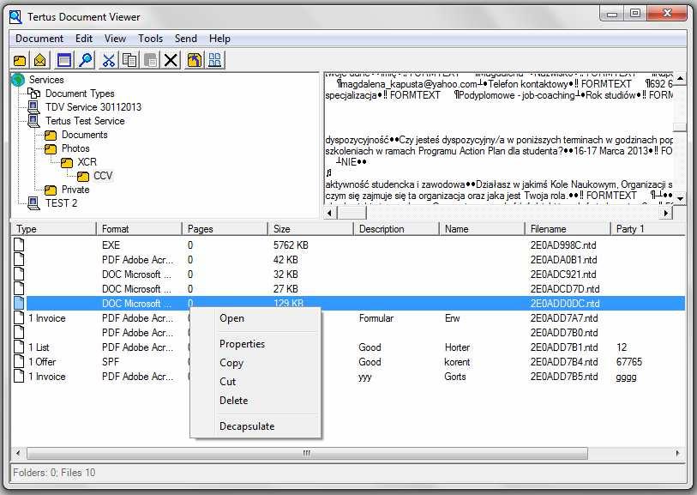The width and height of the screenshot is (697, 495).
Task: Select the Document Types tree label
Action: (80, 94)
